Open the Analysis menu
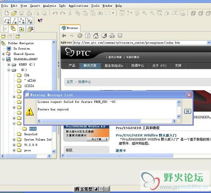The image size is (211, 193). point(49,6)
